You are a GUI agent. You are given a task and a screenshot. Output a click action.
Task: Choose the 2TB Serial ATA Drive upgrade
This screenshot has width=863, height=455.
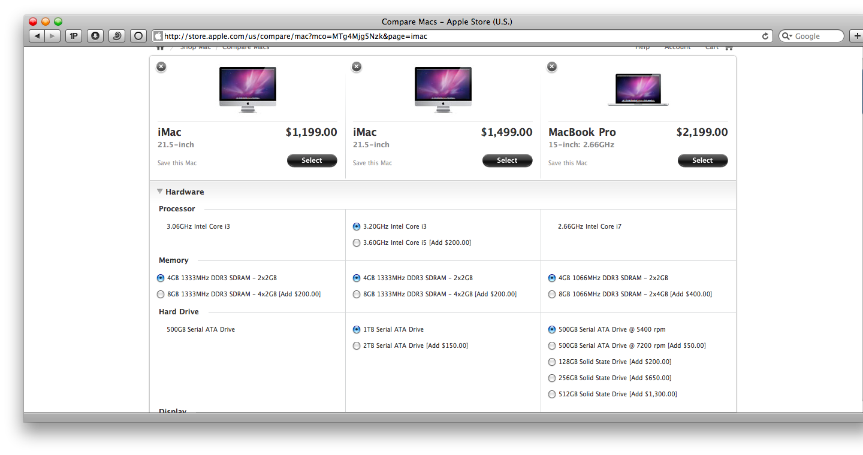357,345
